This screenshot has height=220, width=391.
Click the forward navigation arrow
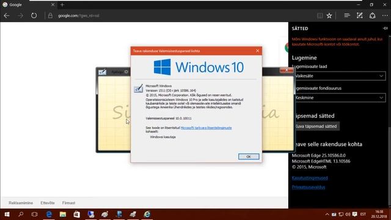click(x=20, y=15)
